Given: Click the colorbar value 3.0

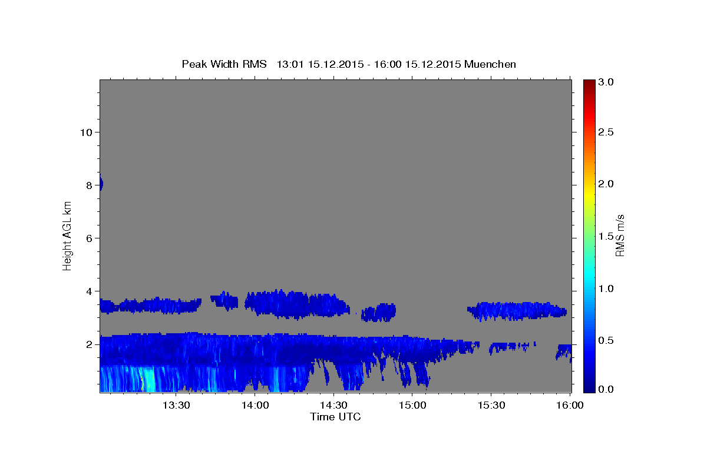Looking at the screenshot, I should coord(606,82).
